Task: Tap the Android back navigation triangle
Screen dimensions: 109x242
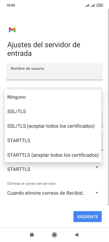Action: tap(77, 235)
